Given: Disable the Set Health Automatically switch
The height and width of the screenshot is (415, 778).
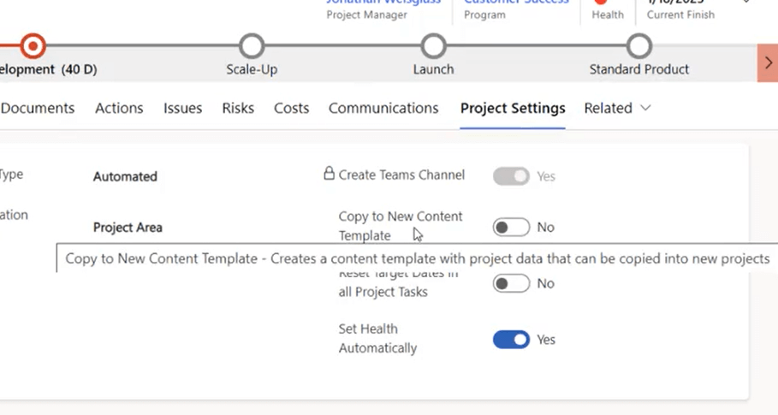Looking at the screenshot, I should coord(511,340).
